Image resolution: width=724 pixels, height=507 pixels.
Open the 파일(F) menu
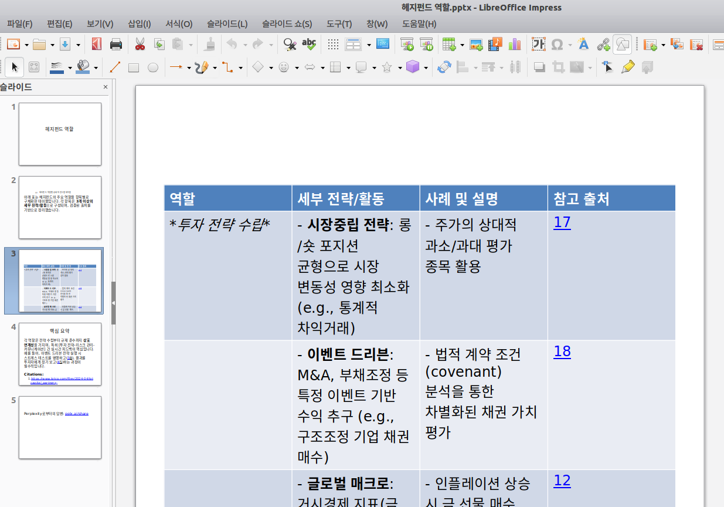coord(20,24)
